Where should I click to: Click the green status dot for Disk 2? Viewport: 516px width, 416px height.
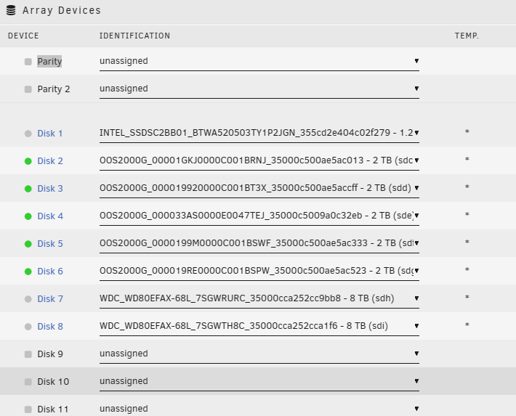(28, 161)
